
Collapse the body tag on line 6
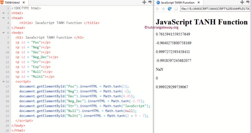pyautogui.click(x=3, y=33)
